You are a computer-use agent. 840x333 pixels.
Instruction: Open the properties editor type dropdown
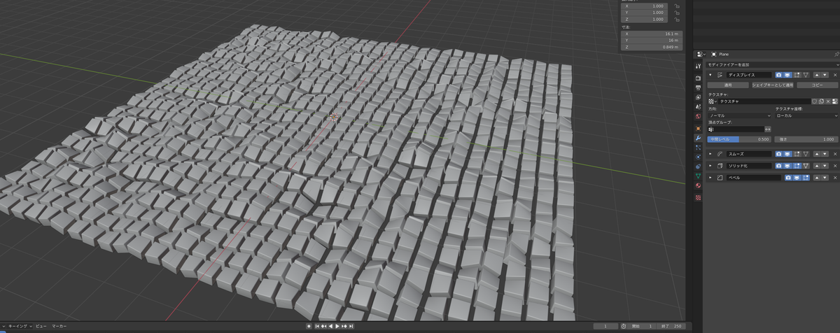701,54
